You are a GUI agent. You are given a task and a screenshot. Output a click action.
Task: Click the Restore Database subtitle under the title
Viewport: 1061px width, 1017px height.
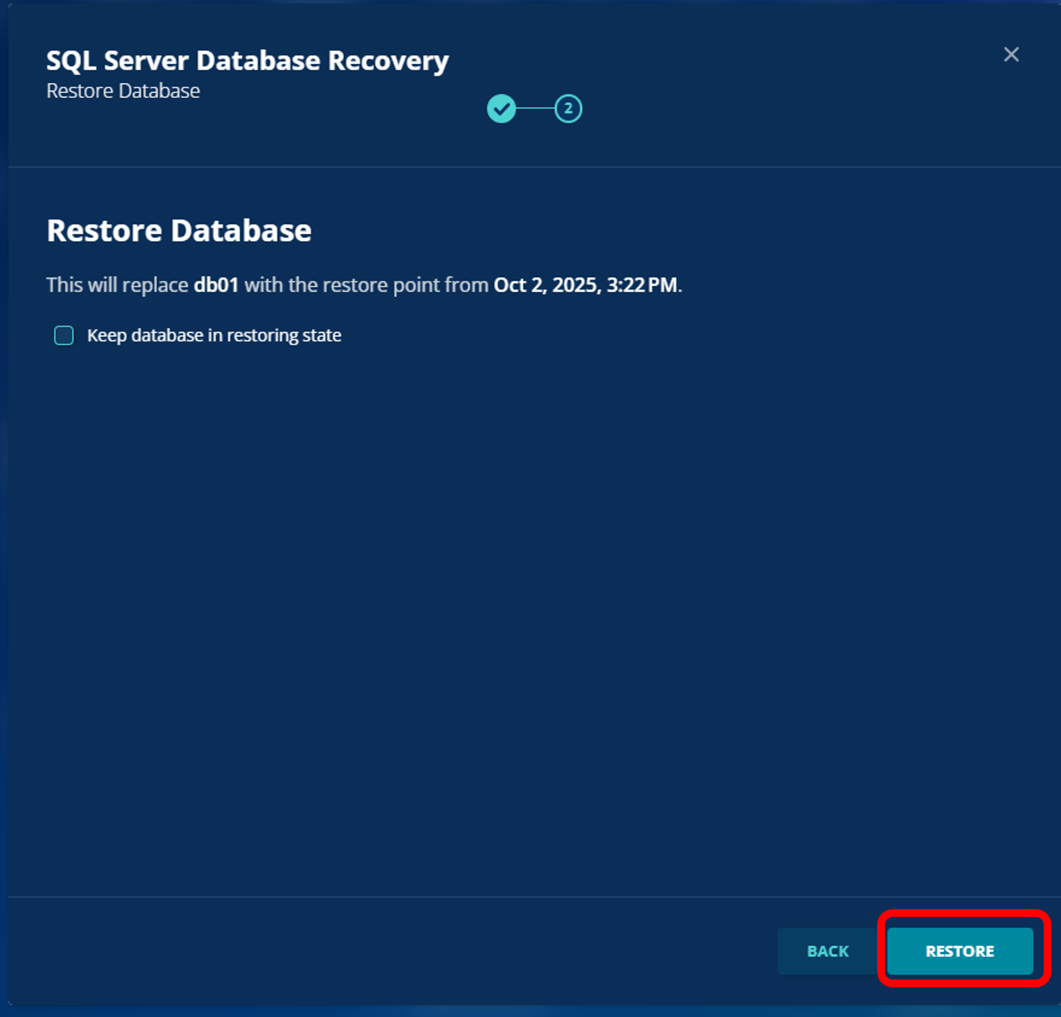[123, 91]
